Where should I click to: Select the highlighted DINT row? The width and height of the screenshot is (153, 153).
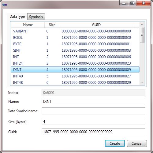[x=75, y=69]
